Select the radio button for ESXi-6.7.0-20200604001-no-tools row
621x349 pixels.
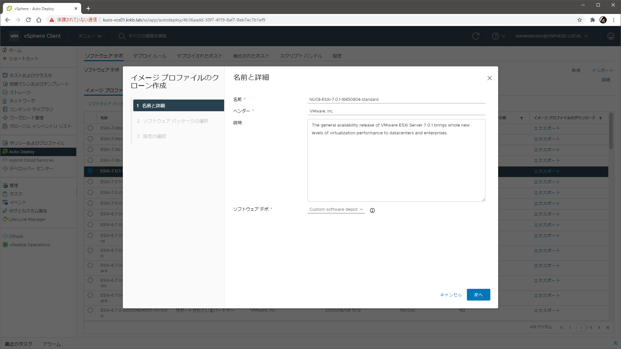point(90,310)
